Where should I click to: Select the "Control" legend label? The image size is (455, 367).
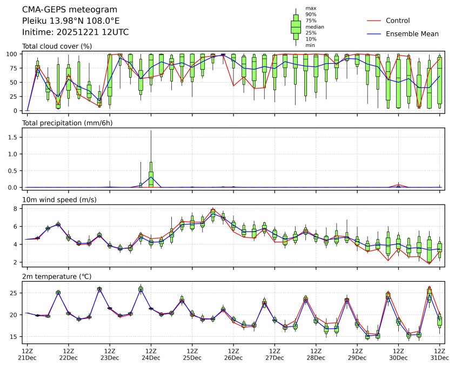(x=398, y=21)
